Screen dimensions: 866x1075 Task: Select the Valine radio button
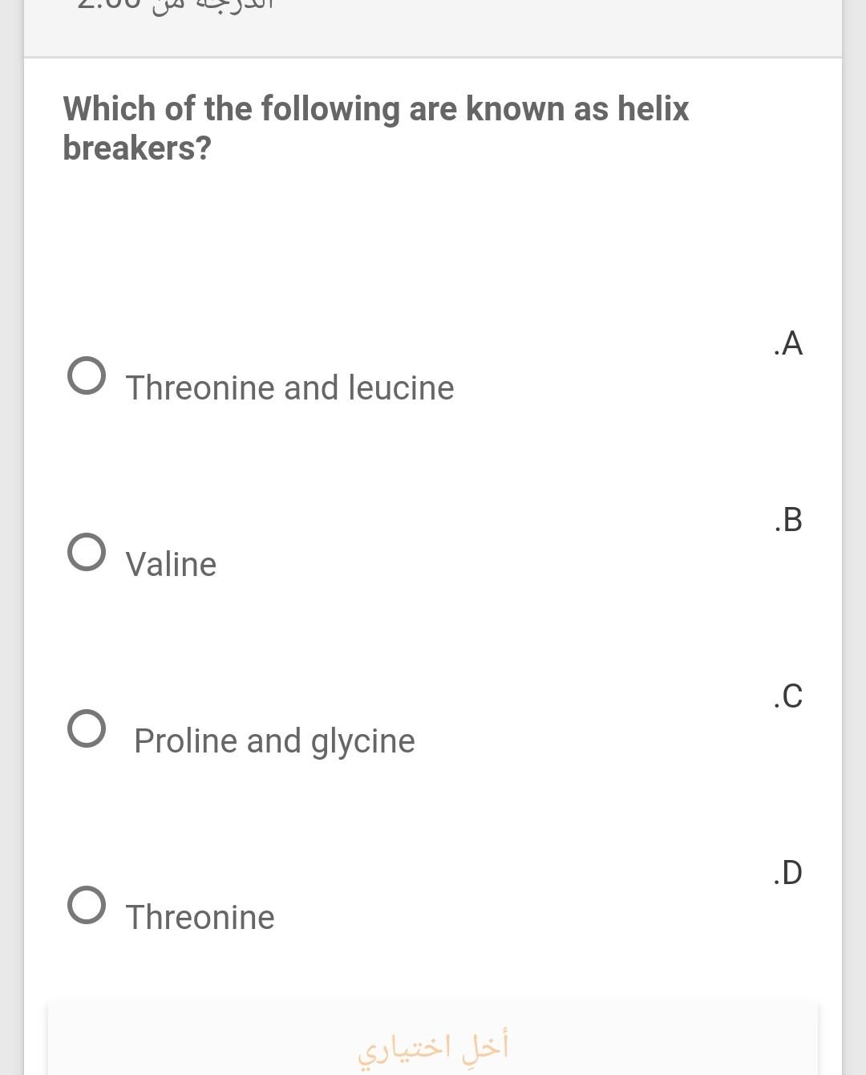pos(86,551)
